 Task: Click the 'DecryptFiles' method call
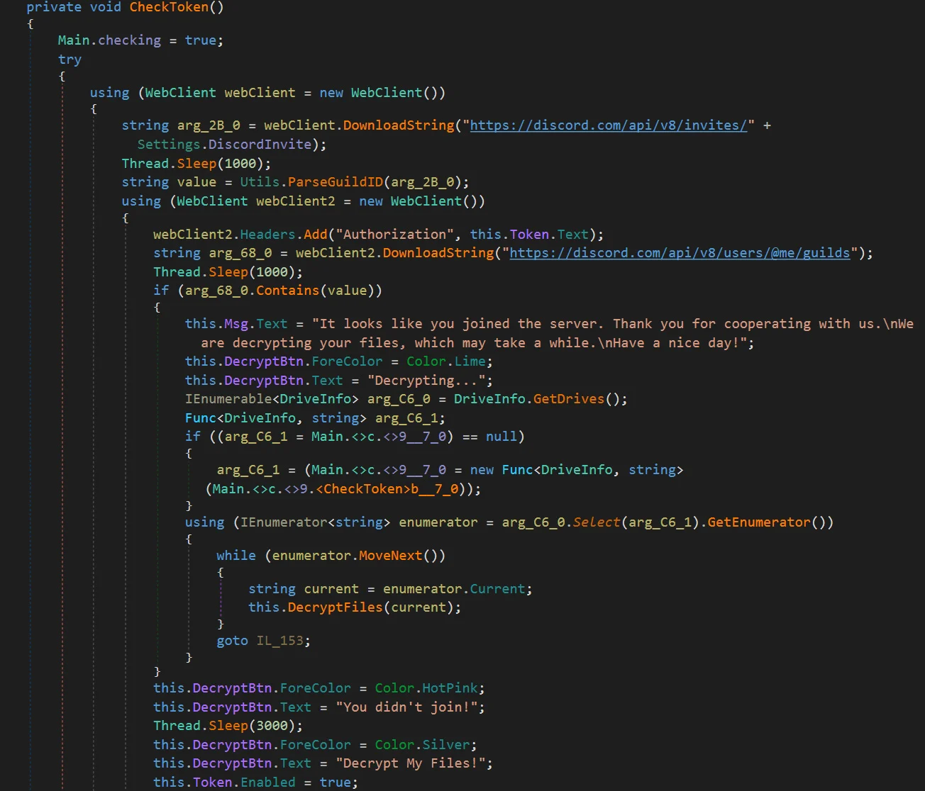point(336,607)
